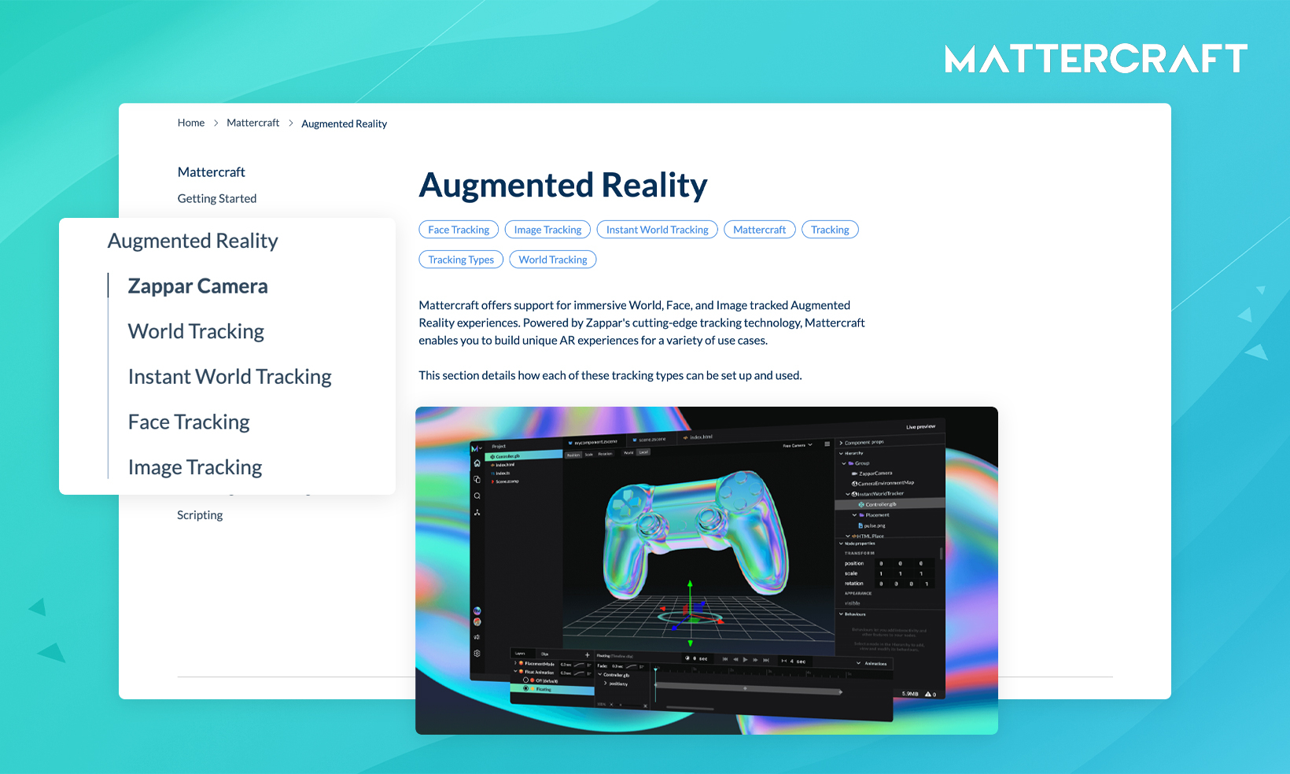This screenshot has width=1290, height=774.
Task: Switch to mycomponent.zscene tab
Action: (x=592, y=442)
